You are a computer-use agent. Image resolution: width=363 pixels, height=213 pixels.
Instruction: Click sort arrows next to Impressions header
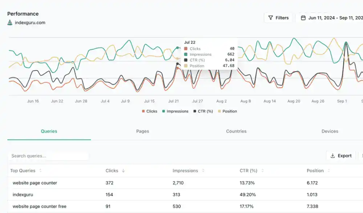click(x=203, y=171)
